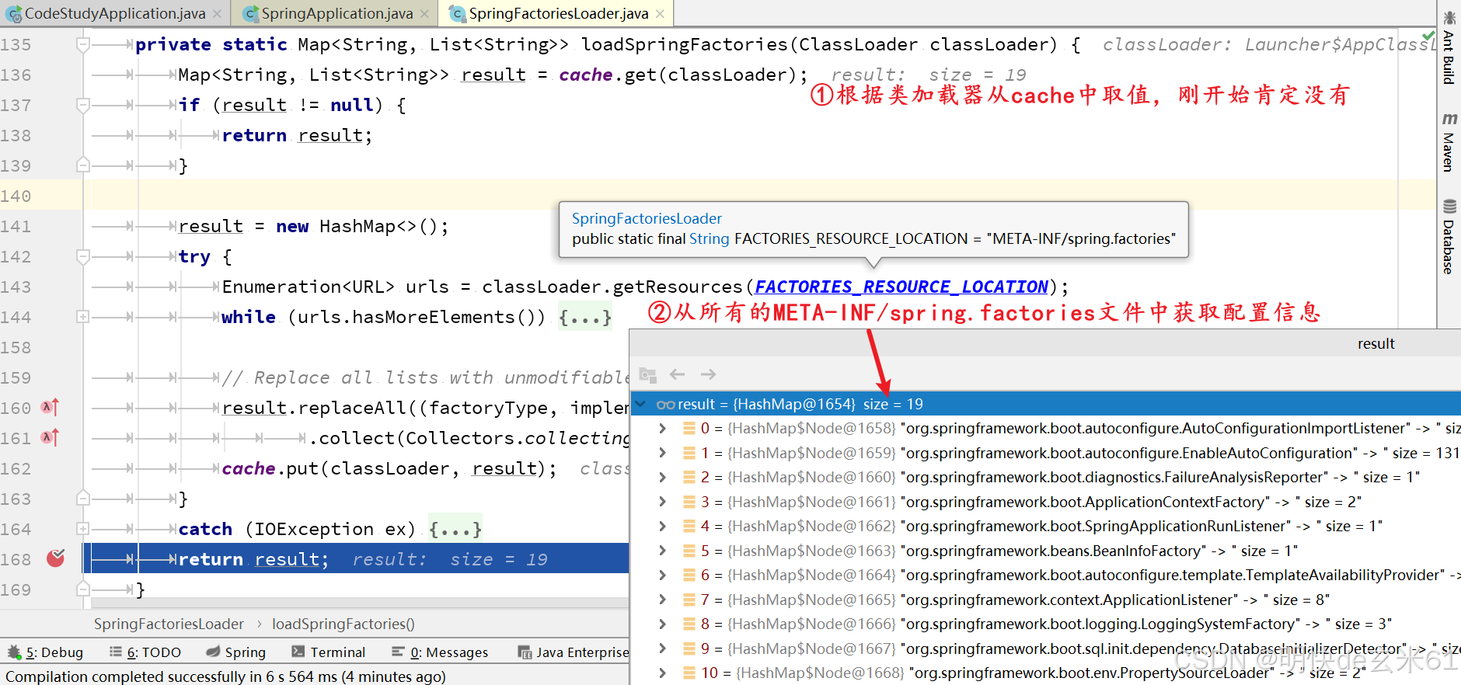Viewport: 1461px width, 685px height.
Task: Expand the folded catch block at line 164
Action: coord(83,529)
